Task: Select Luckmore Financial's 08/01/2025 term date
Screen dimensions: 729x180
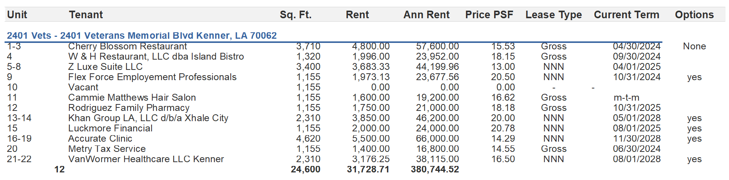Action: (636, 128)
